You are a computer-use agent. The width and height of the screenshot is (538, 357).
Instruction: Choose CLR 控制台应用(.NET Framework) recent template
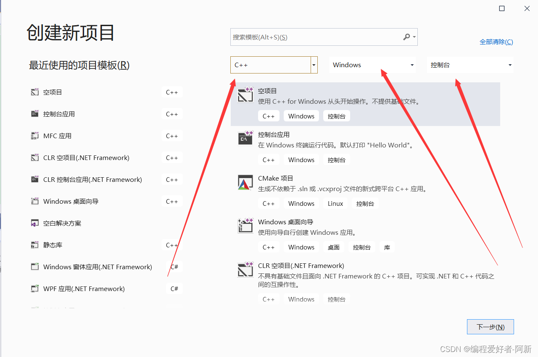[x=107, y=179]
